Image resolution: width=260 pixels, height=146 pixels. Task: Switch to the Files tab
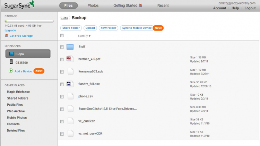pos(69,6)
